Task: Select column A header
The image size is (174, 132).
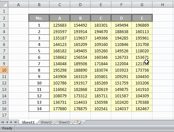Action: pos(19,4)
